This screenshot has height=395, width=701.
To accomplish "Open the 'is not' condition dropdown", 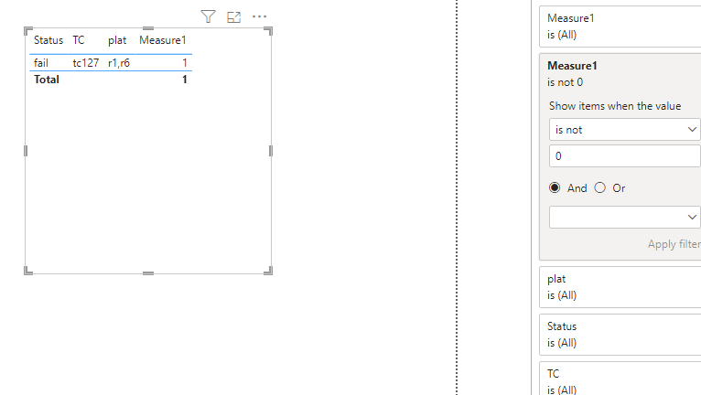I will click(x=624, y=130).
